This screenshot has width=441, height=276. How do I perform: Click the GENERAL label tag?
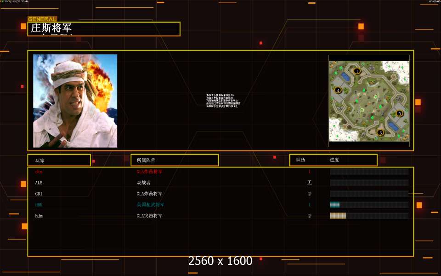[x=42, y=19]
